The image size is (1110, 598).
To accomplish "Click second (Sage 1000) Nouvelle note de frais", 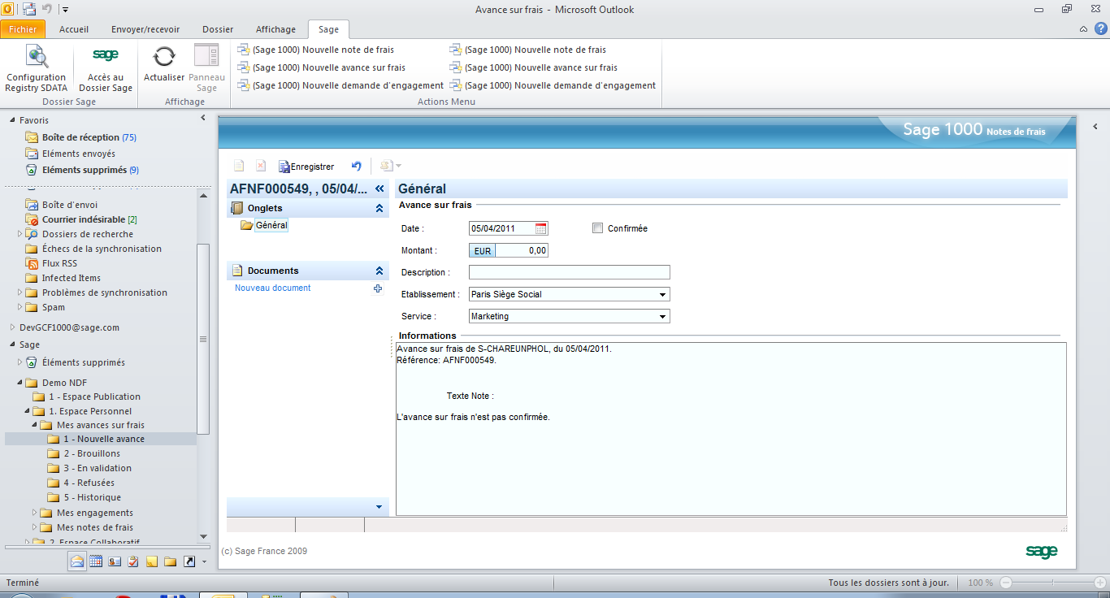I will (528, 50).
